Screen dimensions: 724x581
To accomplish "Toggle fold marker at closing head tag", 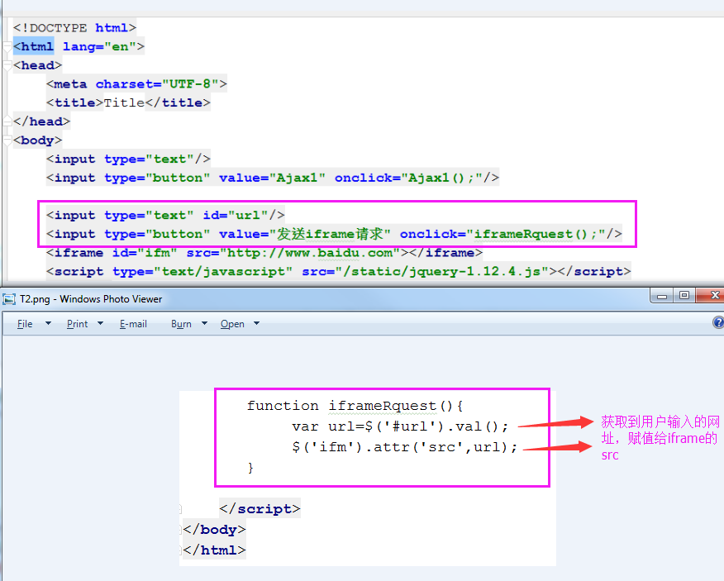I will 7,121.
